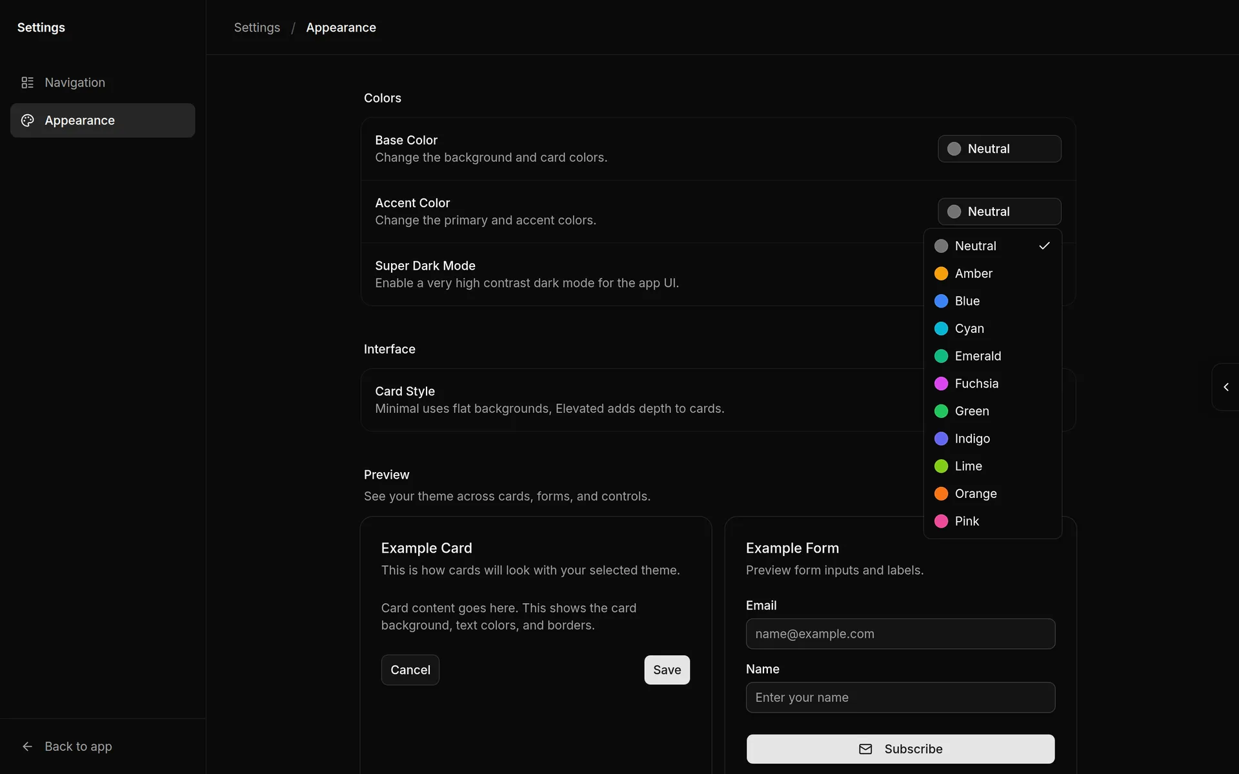
Task: Select Orange from accent list
Action: pos(992,493)
